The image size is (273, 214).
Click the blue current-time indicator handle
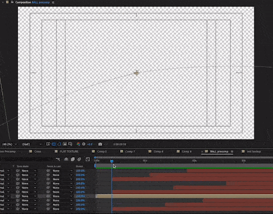pyautogui.click(x=112, y=161)
